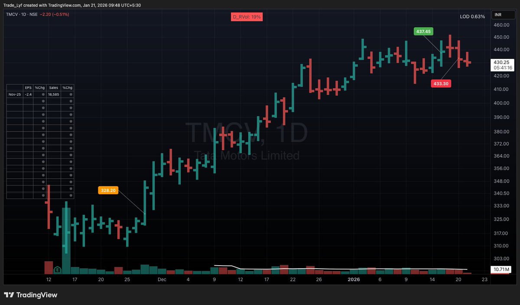This screenshot has width=520, height=305.
Task: Click the 303.00 price axis label
Action: [501, 259]
